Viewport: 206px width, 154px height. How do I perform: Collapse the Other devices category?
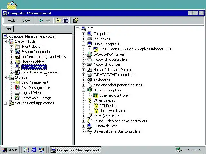83,100
